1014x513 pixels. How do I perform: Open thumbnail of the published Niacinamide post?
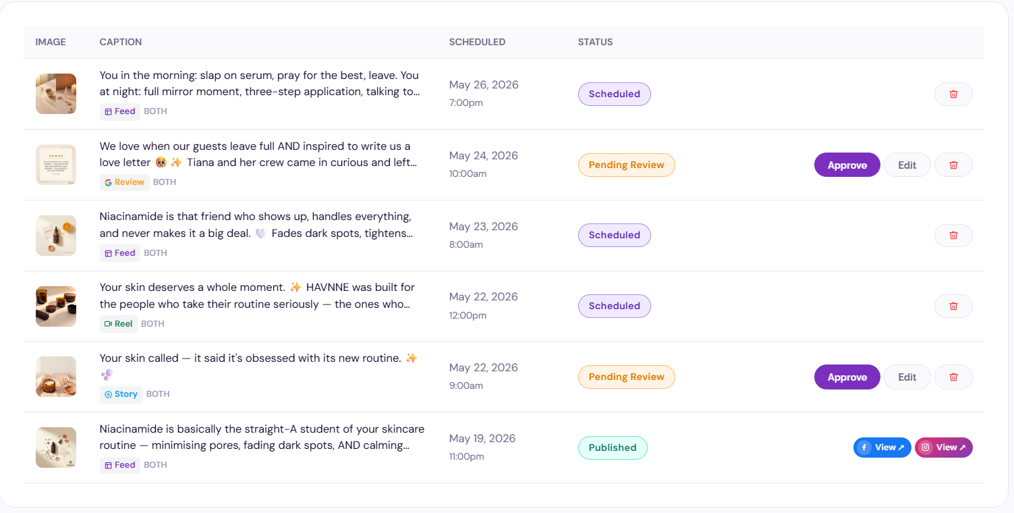56,448
